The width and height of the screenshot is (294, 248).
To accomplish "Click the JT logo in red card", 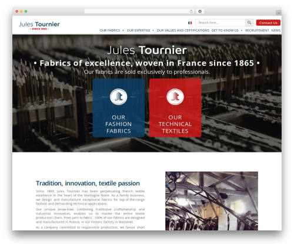I will coord(175,97).
